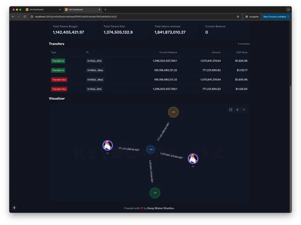Bookmark page with the star icon
Screen dimensions: 301x225
(x=238, y=17)
